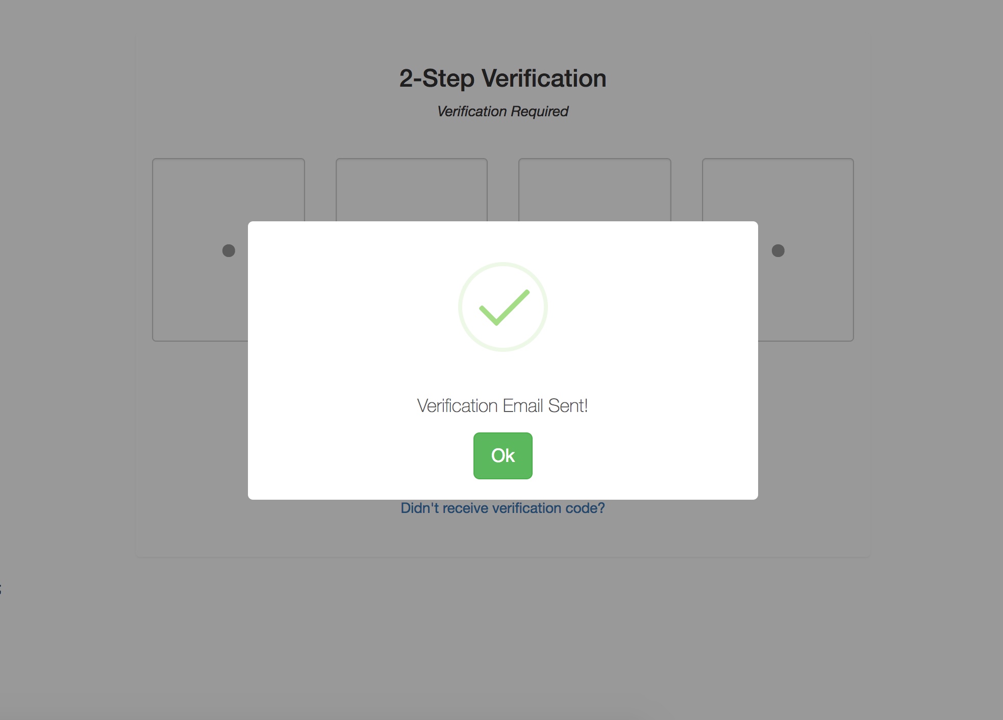Click the "2-Step" text in the title
The image size is (1003, 720).
point(437,79)
